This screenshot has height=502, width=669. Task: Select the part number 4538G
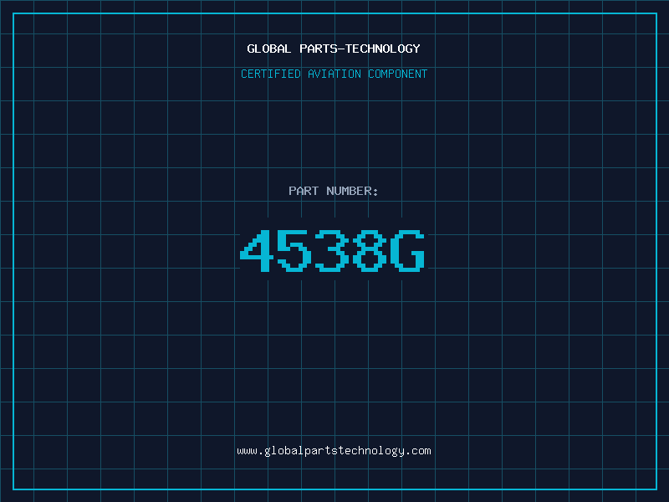332,251
